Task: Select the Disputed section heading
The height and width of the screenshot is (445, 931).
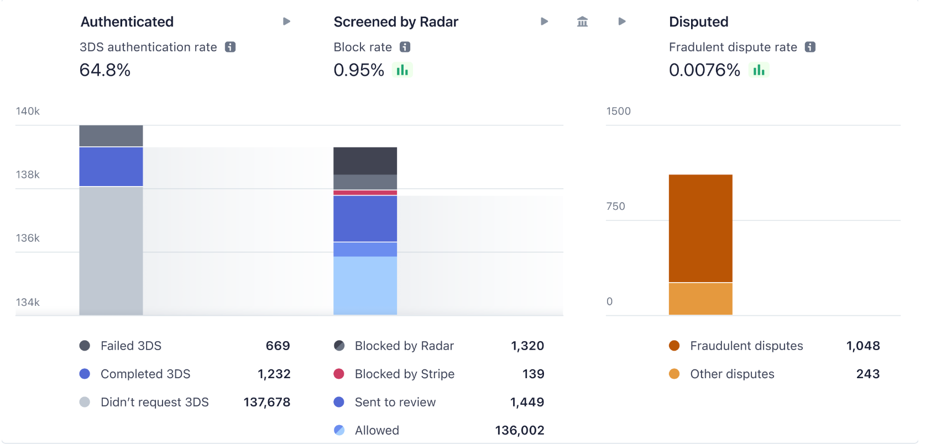Action: (698, 22)
